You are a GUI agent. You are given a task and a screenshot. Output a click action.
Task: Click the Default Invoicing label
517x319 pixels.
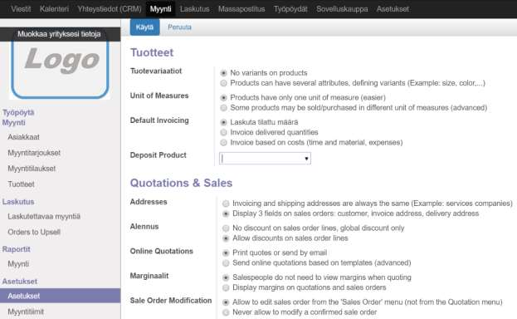[x=159, y=120]
